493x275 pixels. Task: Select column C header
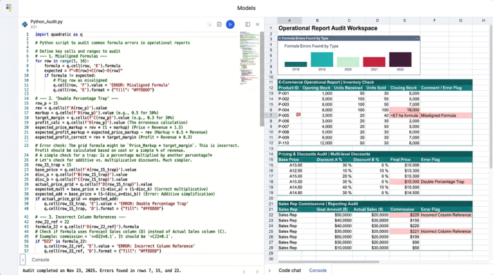pyautogui.click(x=349, y=20)
